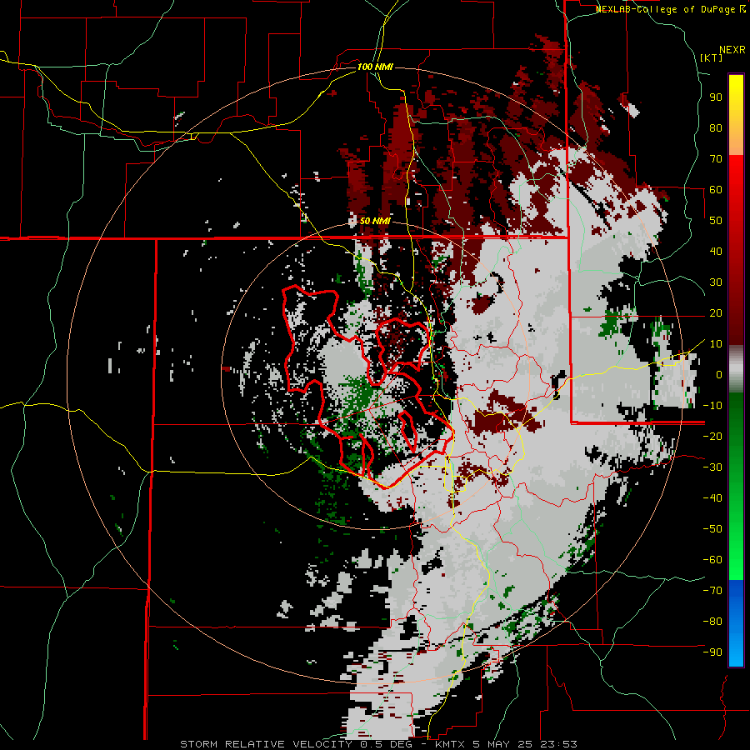Click the positive '60' value on the velocity scale

click(x=716, y=189)
